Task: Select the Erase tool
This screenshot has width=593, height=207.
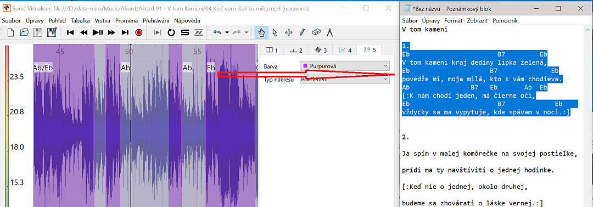Action: point(316,32)
